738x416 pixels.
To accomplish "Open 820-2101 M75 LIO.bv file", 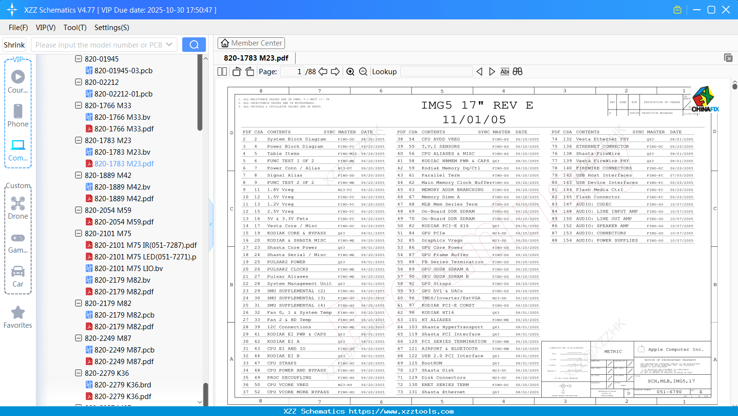I will coord(124,268).
